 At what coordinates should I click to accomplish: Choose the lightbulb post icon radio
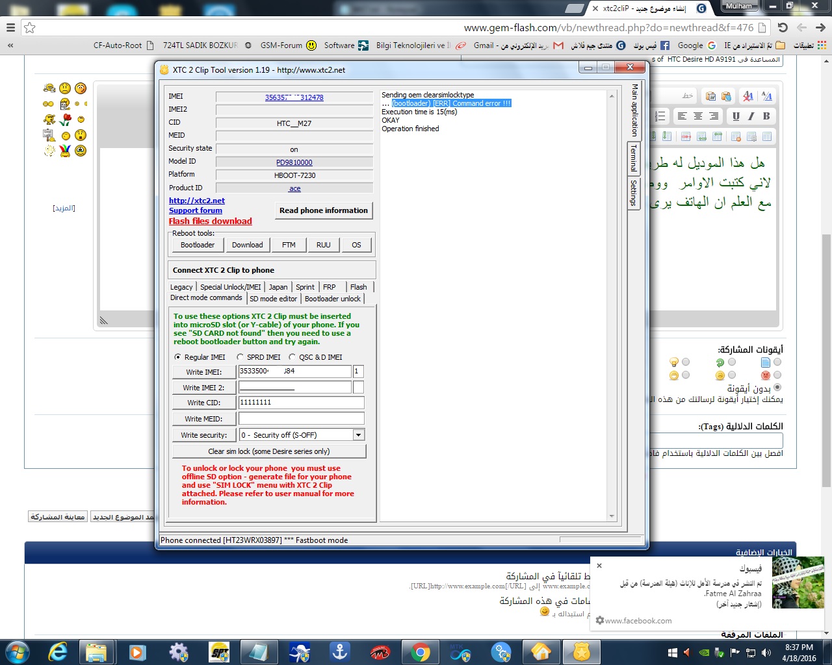click(x=686, y=362)
